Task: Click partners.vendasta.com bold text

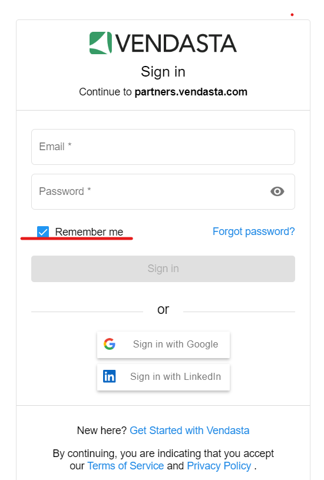Action: tap(191, 92)
